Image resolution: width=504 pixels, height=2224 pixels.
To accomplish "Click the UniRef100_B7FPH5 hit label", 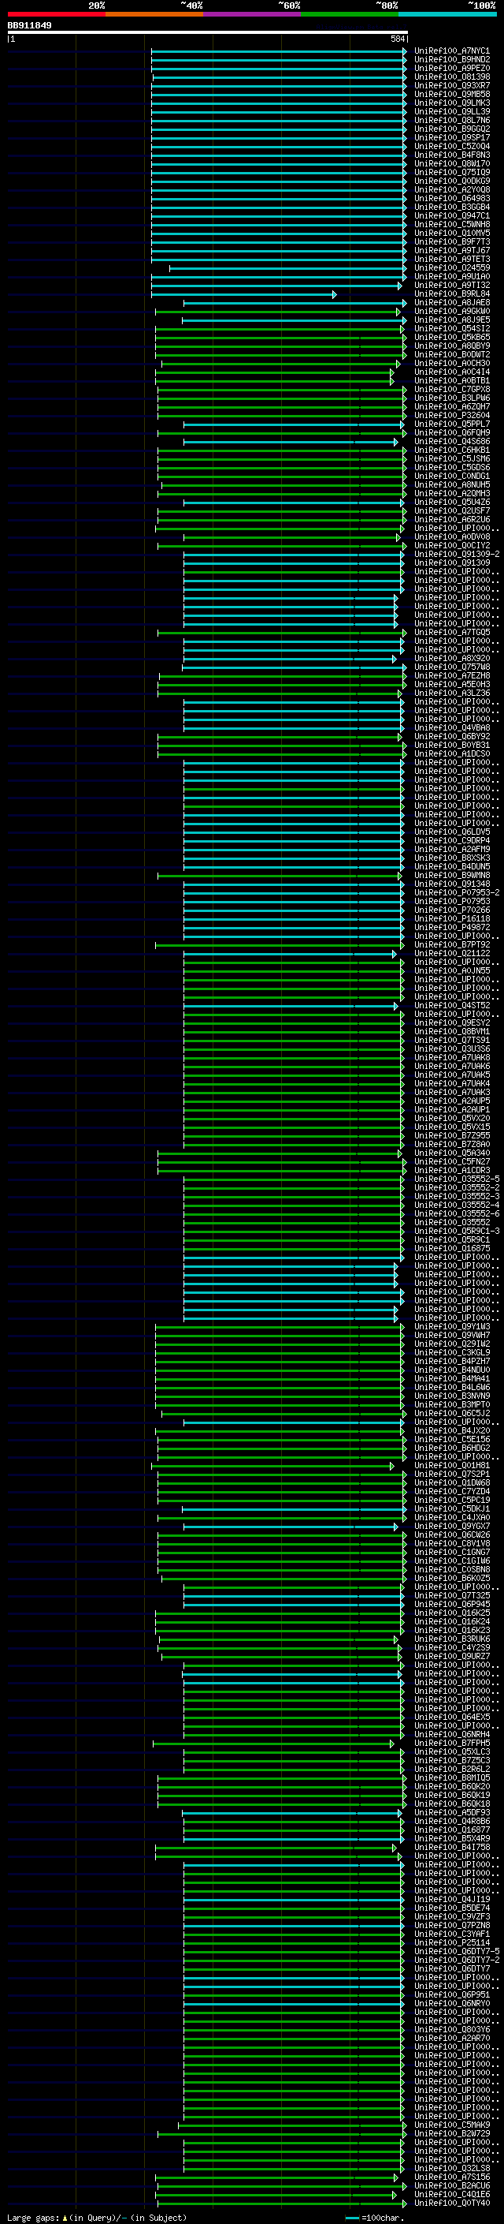I will click(x=451, y=1743).
